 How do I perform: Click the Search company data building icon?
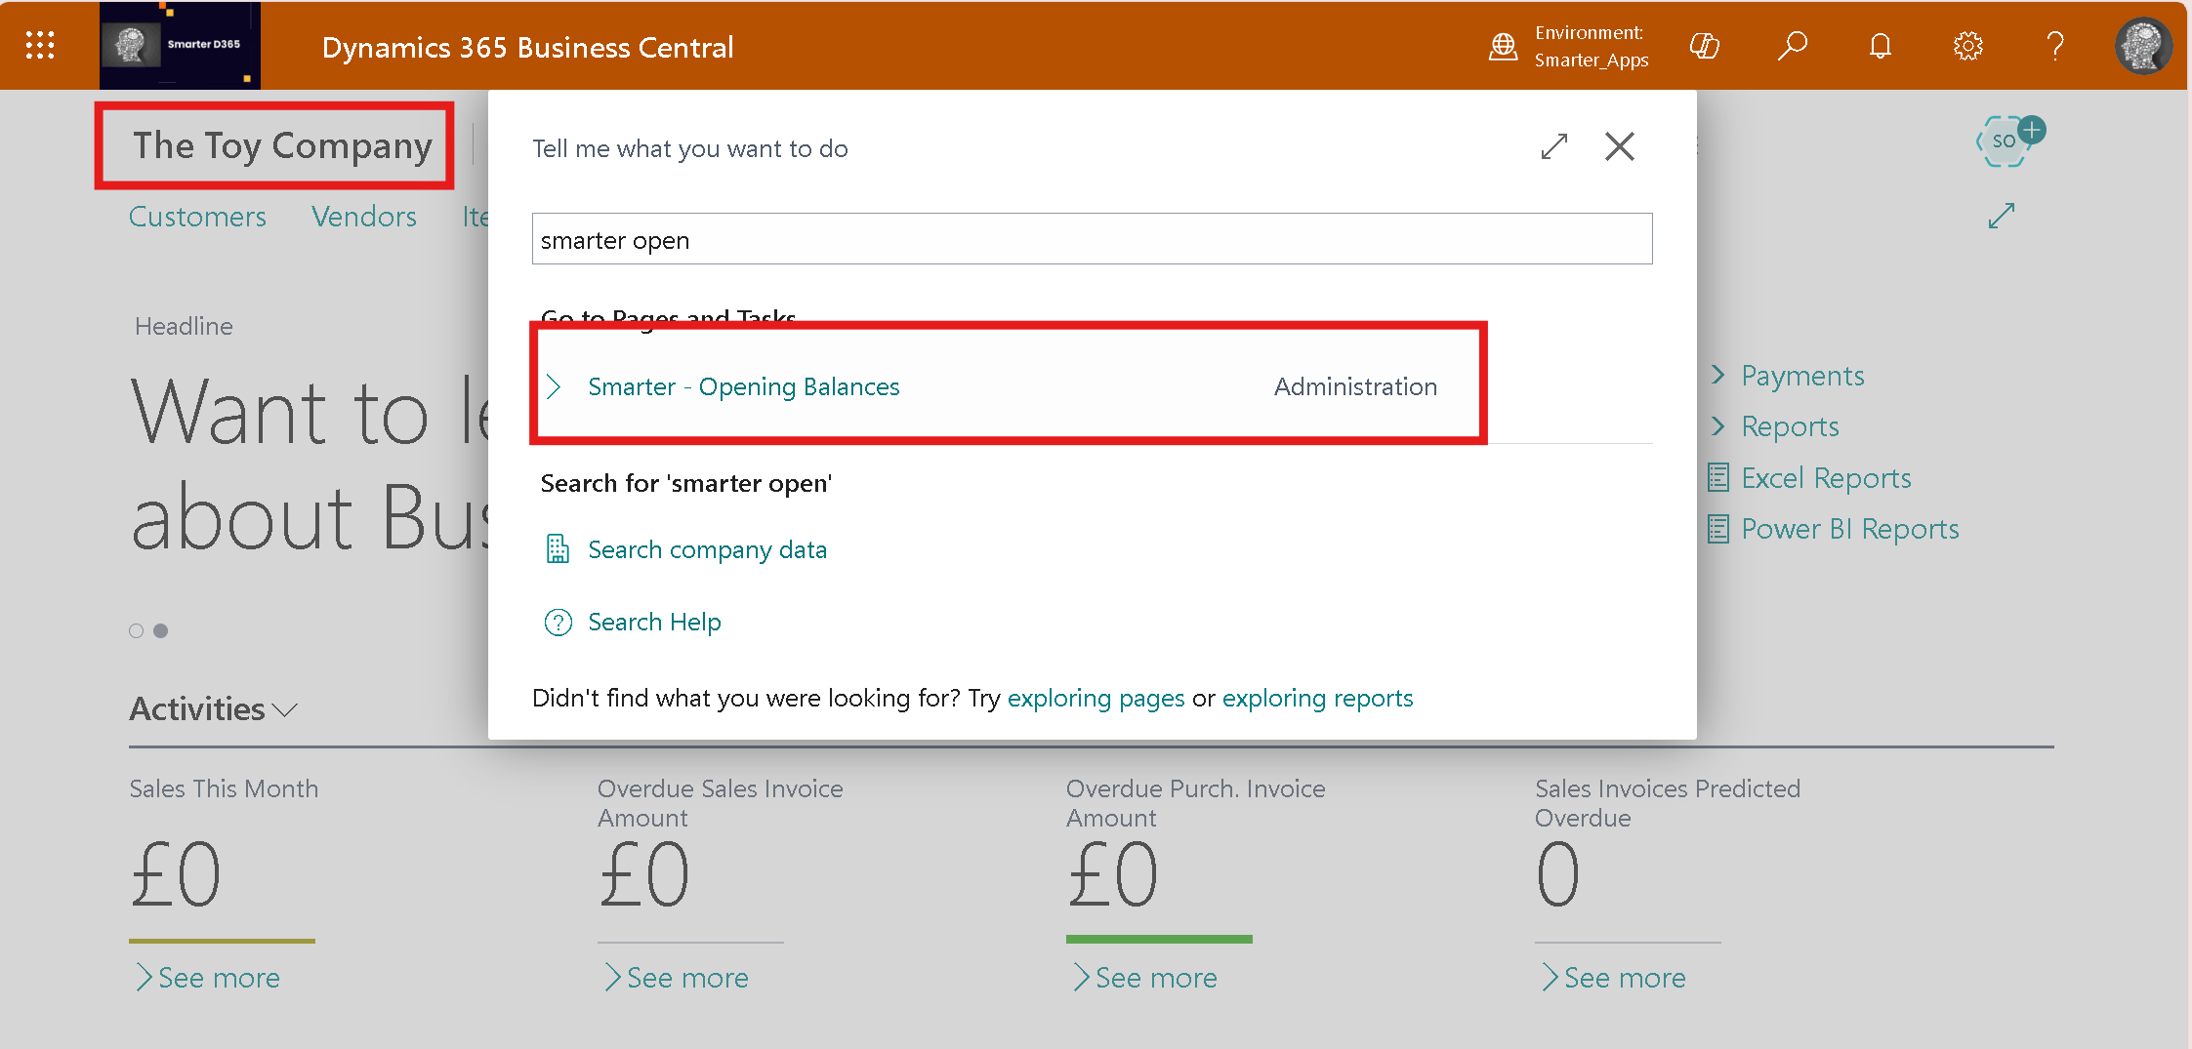[x=558, y=548]
